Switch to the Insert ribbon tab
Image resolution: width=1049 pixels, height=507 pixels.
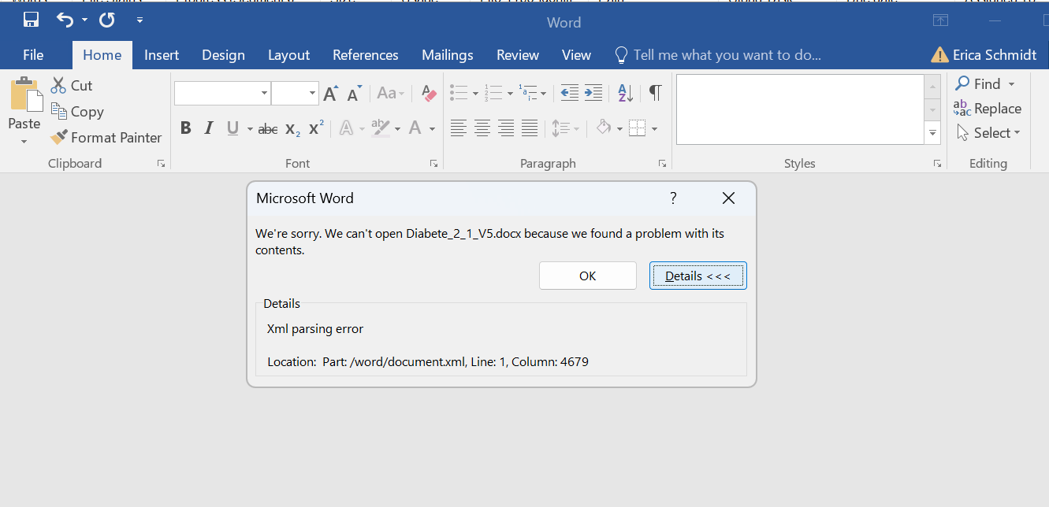[162, 54]
